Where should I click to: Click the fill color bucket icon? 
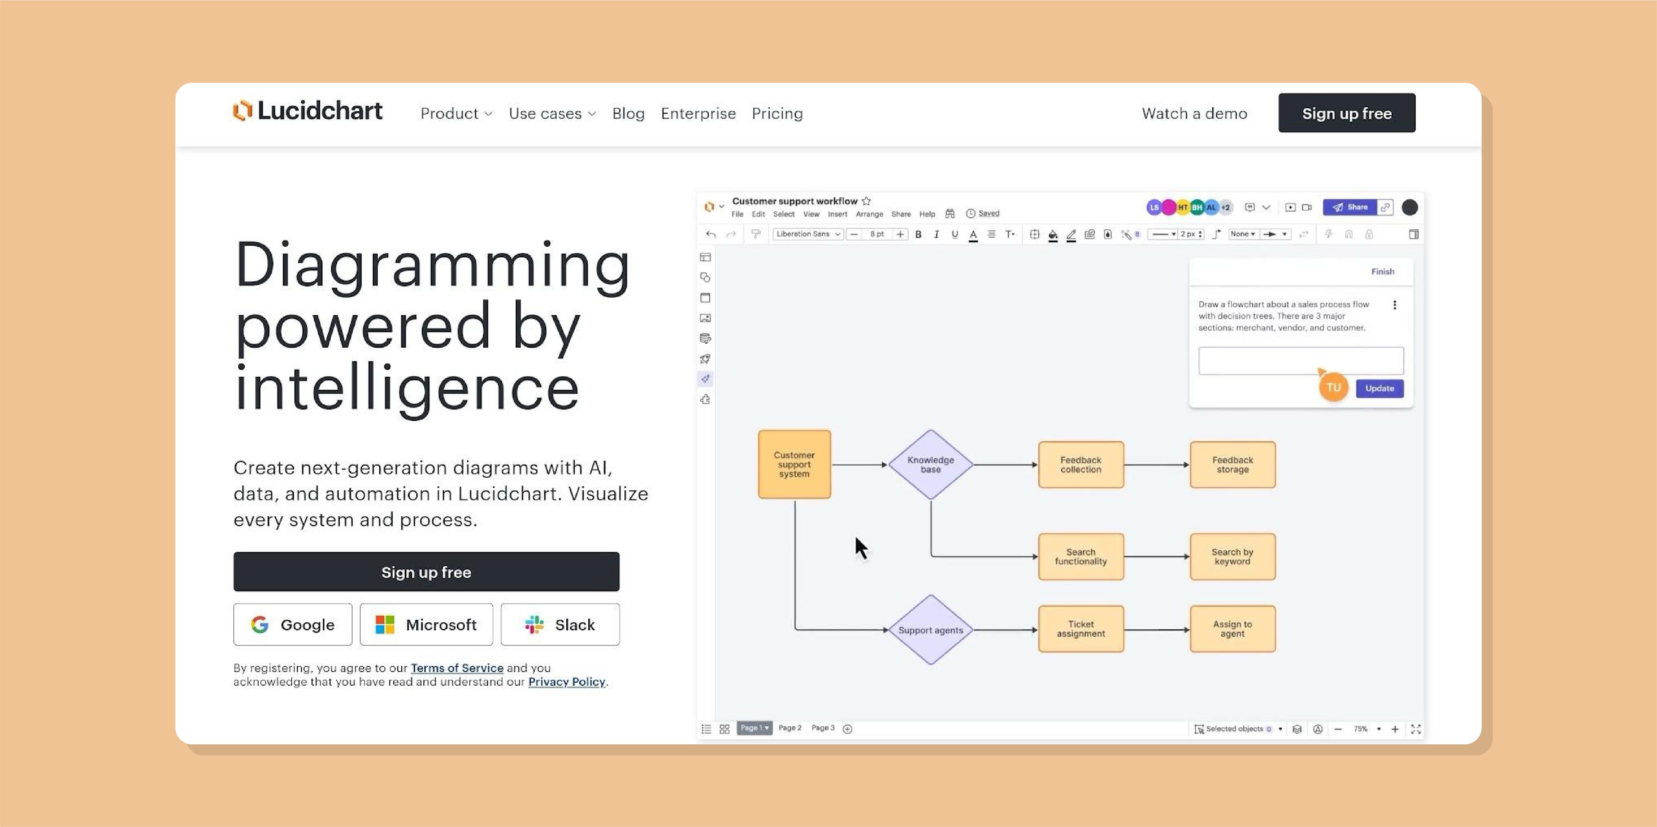[x=1053, y=235]
